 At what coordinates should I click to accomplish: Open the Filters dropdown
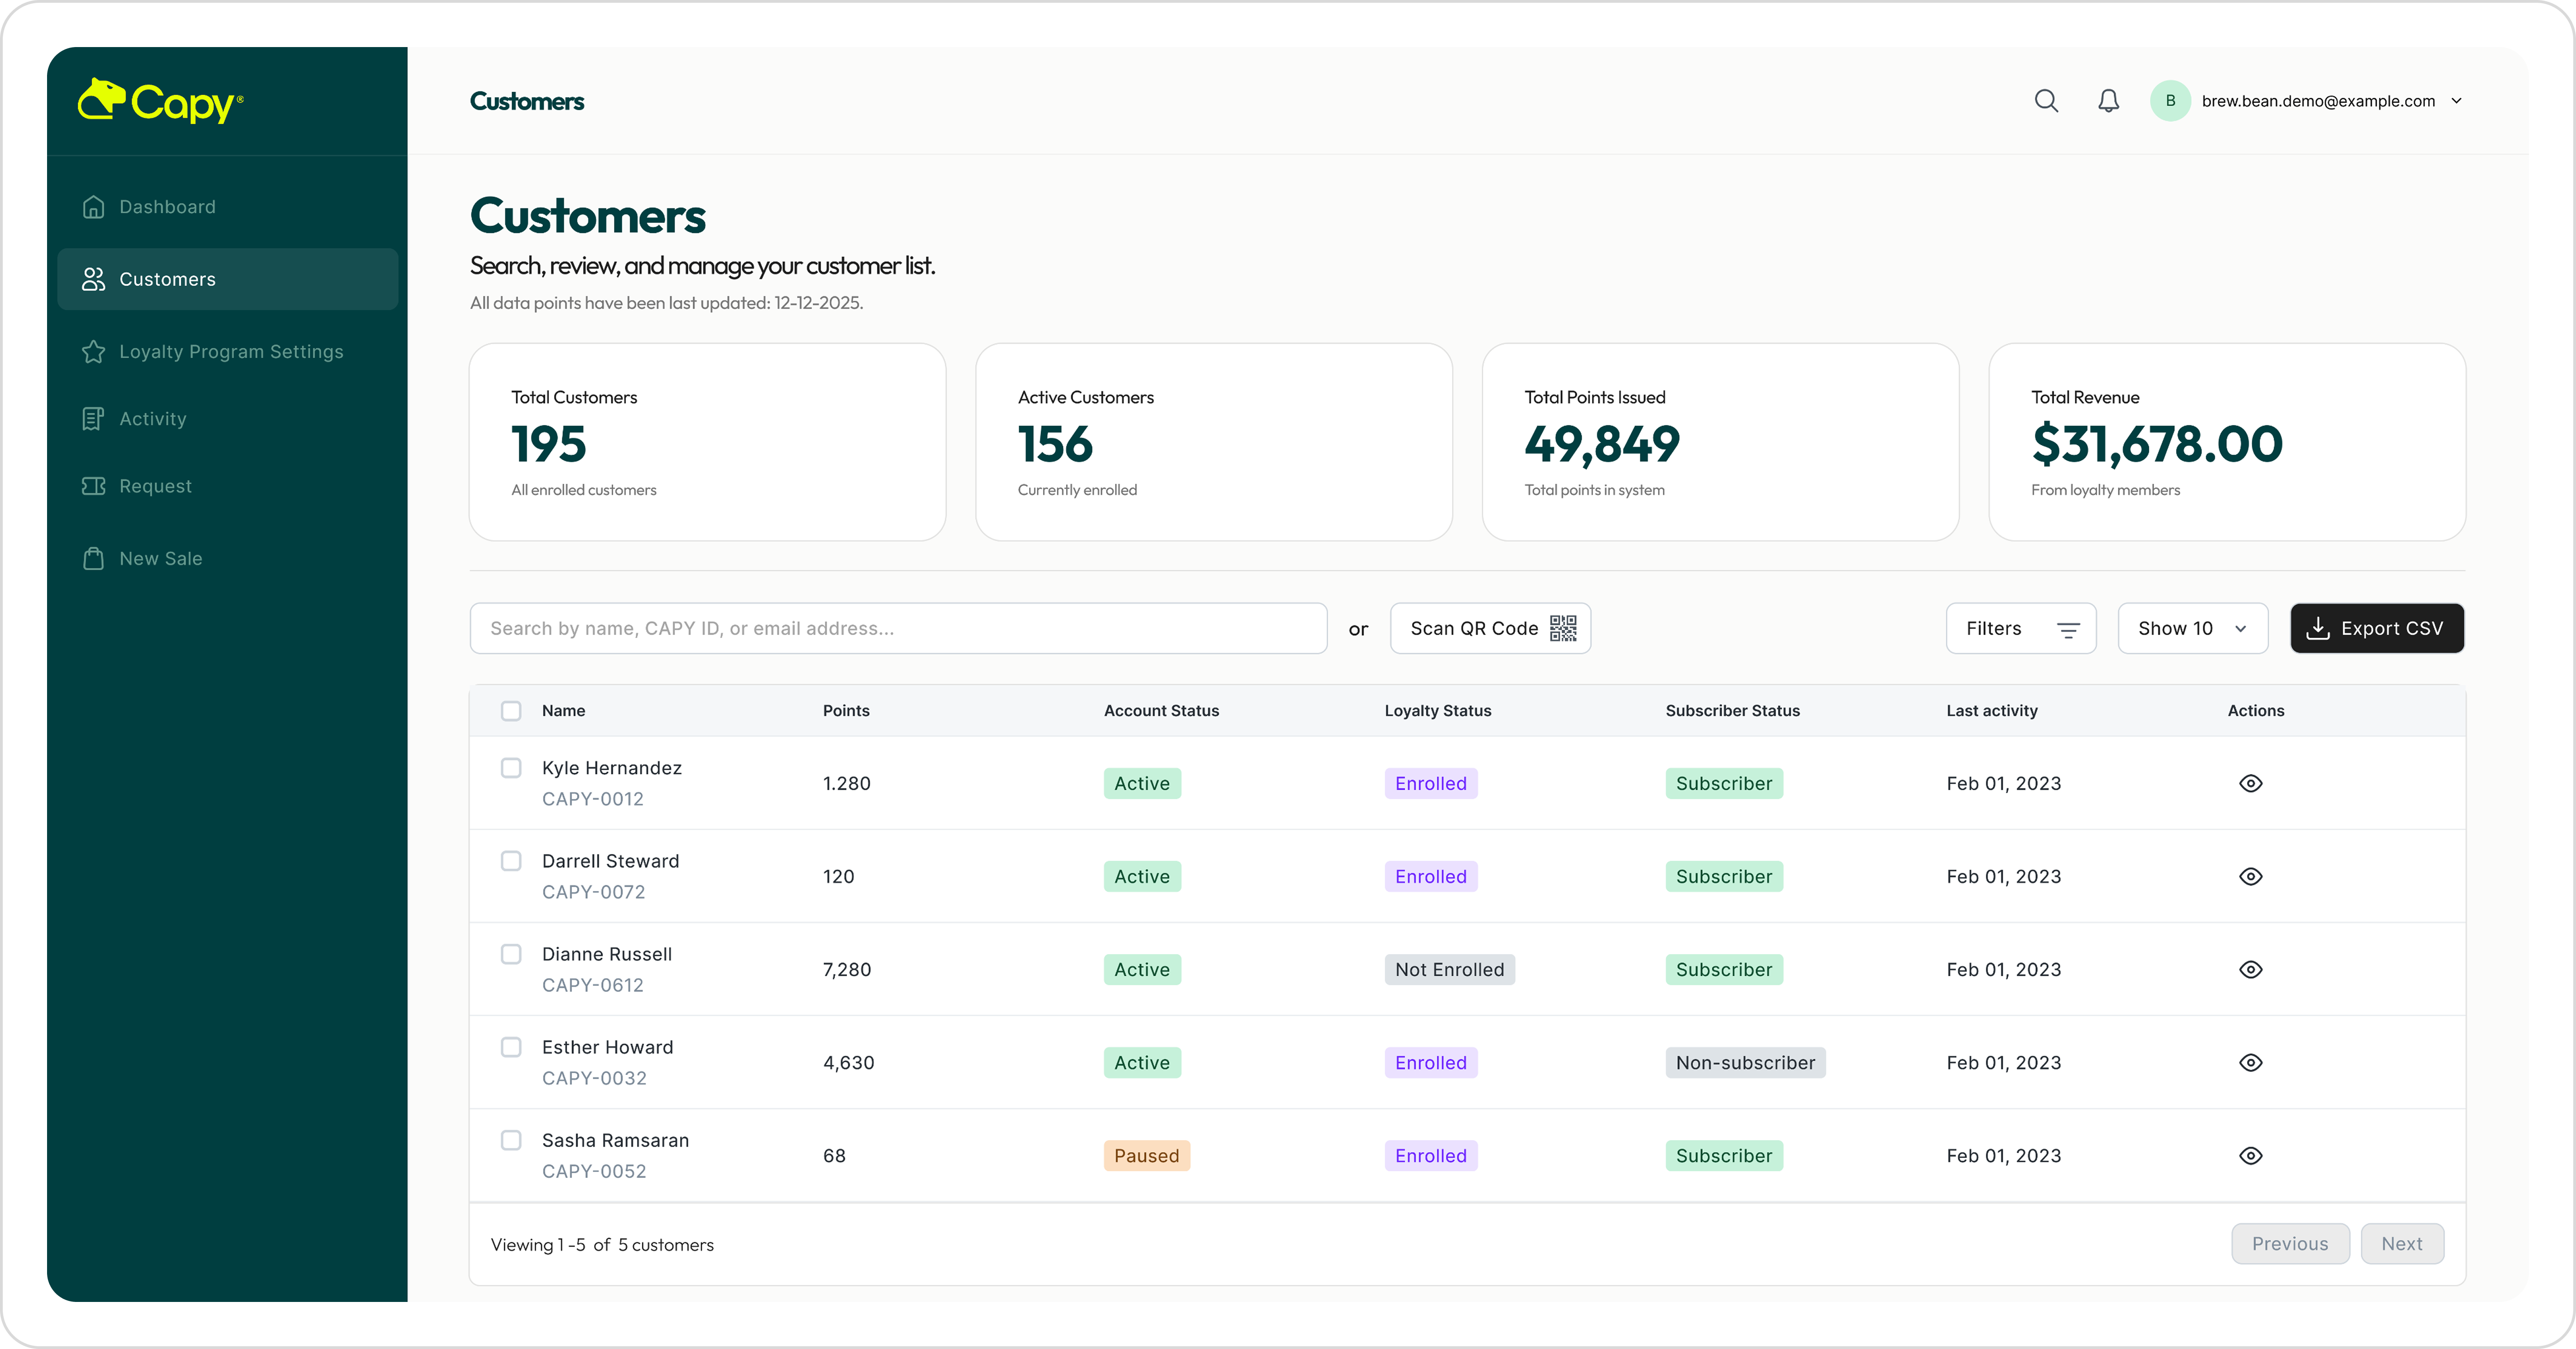coord(2020,628)
